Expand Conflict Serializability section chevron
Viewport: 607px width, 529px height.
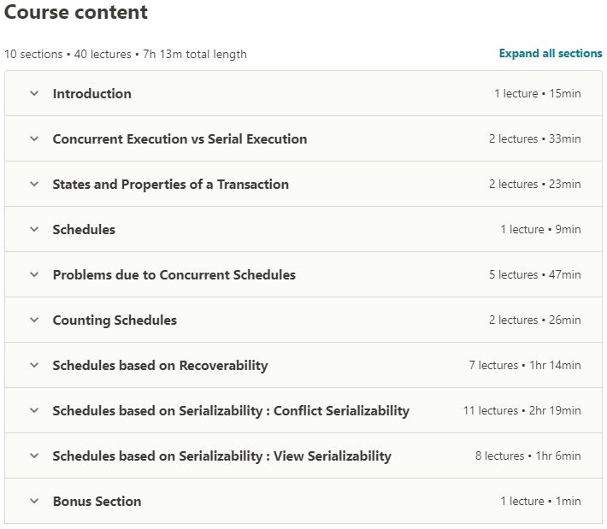pyautogui.click(x=34, y=411)
